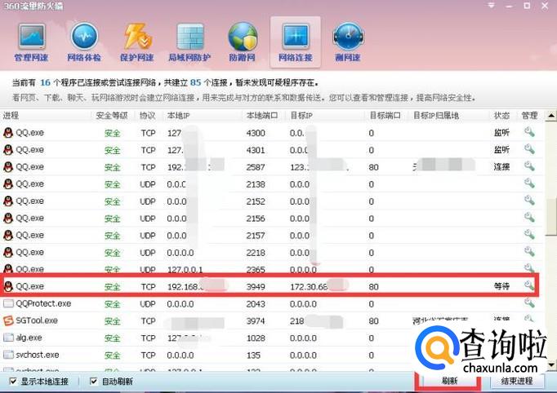Click QQ penguin icon in port 4300 row

[x=8, y=133]
